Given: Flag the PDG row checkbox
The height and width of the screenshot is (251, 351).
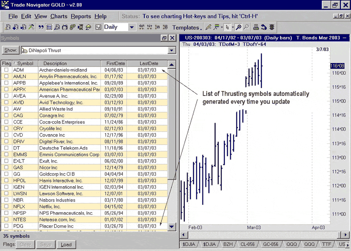Looking at the screenshot, I should (6, 226).
